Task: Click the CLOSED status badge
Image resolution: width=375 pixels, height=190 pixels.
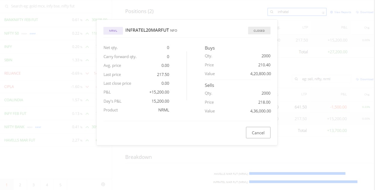Action: (259, 31)
